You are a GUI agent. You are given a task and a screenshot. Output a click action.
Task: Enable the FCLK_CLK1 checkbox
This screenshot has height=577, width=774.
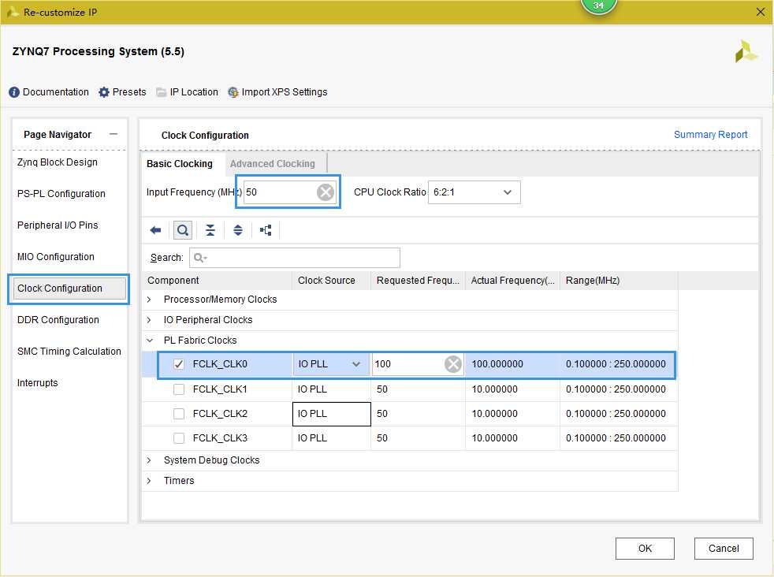(x=179, y=389)
